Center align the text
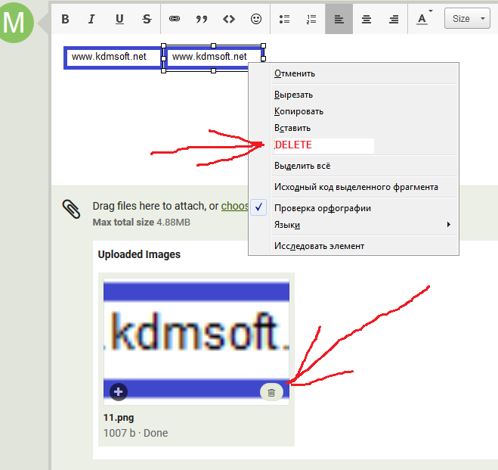Image resolution: width=498 pixels, height=470 pixels. tap(367, 19)
